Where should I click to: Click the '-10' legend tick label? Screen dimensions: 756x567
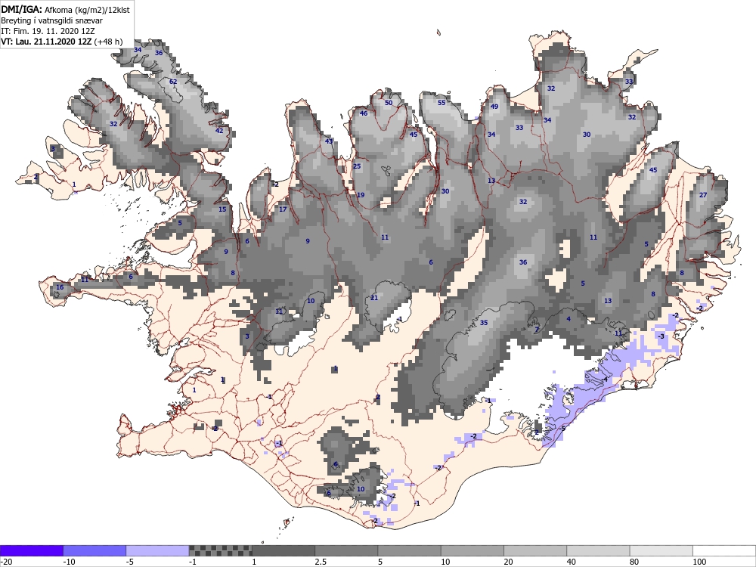69,562
